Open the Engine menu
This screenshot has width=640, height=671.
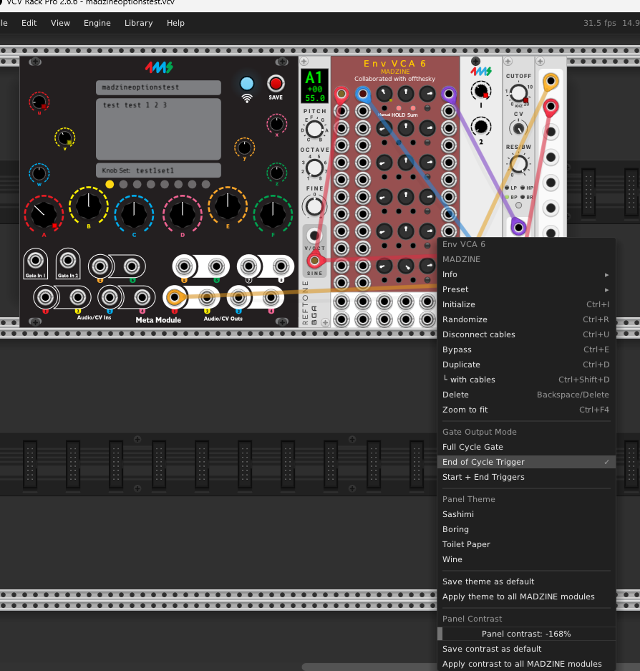tap(97, 23)
